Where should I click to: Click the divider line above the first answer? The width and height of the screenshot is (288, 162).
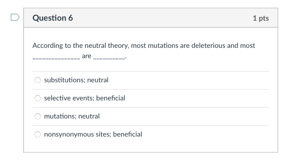point(151,71)
